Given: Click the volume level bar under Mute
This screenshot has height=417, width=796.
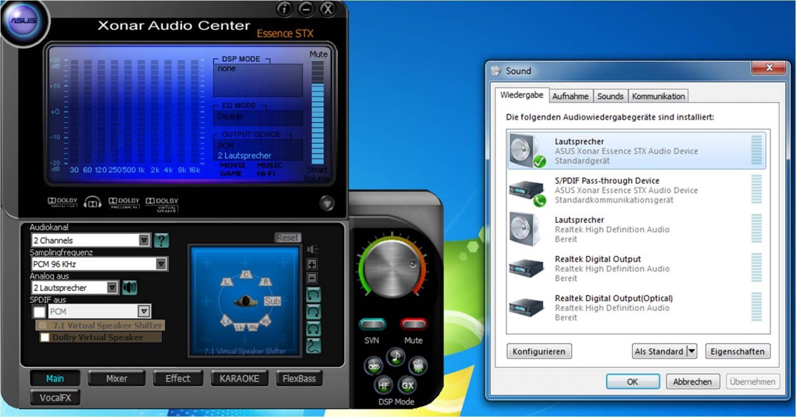Looking at the screenshot, I should click(317, 112).
